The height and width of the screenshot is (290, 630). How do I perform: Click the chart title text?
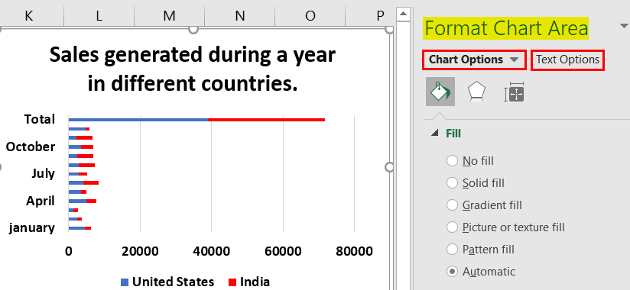coord(193,69)
